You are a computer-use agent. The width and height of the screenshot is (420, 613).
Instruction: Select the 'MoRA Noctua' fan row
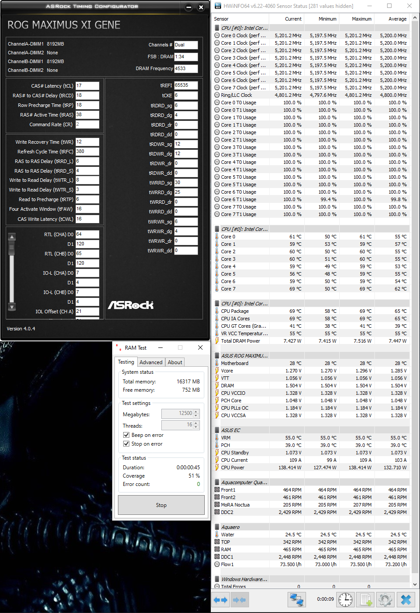point(311,505)
